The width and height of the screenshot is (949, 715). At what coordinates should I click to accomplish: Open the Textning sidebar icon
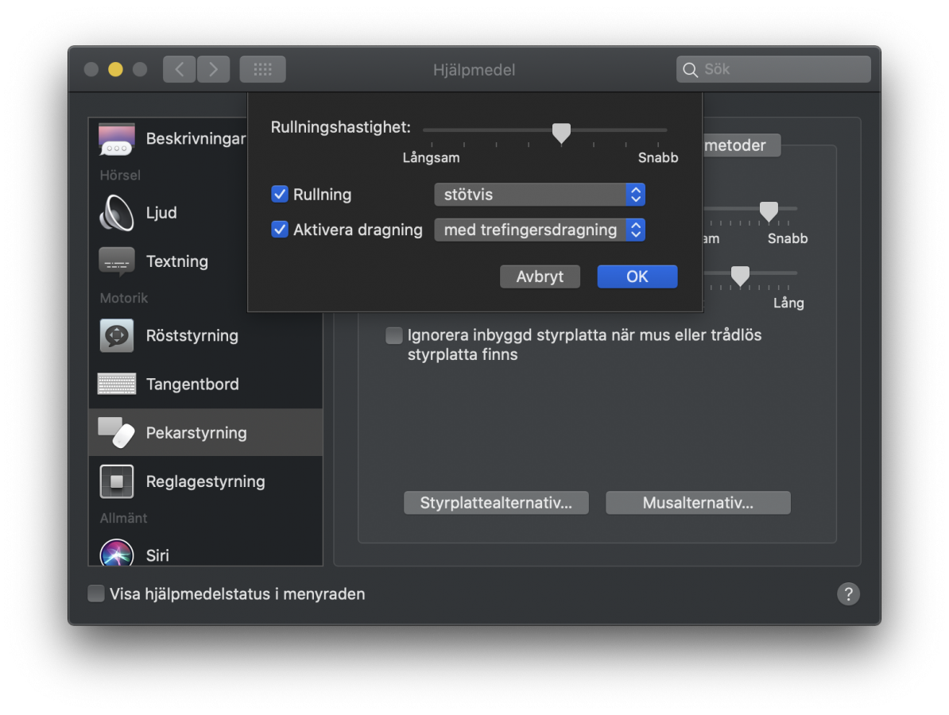click(117, 261)
